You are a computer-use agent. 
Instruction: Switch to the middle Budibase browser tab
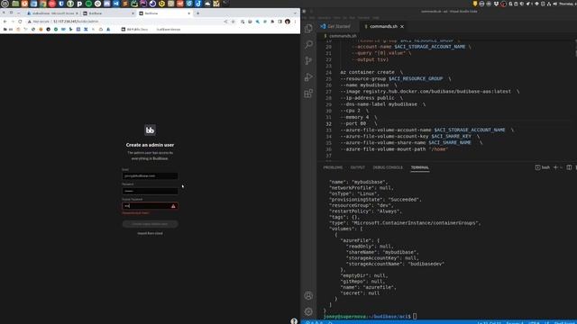(108, 13)
